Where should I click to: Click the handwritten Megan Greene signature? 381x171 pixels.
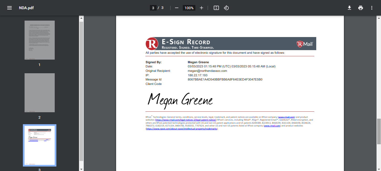[x=180, y=100]
